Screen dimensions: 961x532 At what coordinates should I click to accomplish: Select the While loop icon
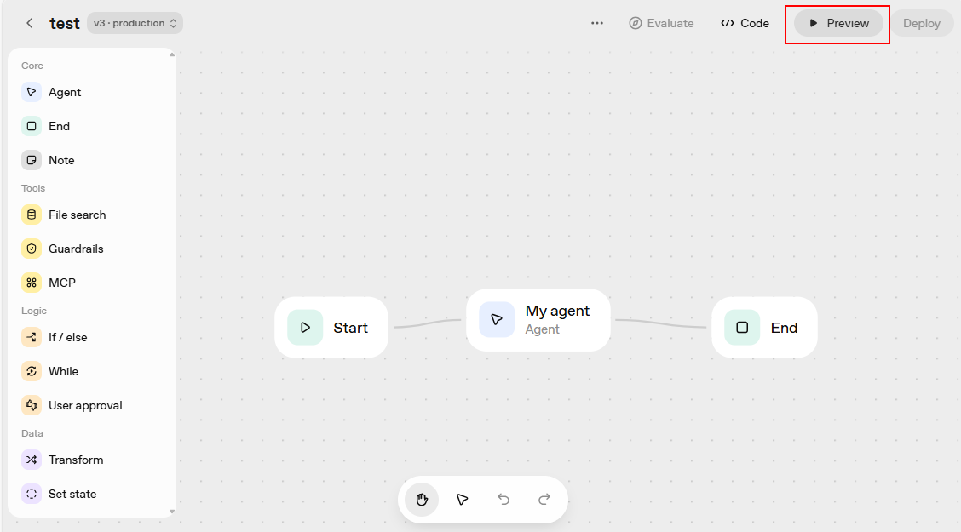(32, 372)
